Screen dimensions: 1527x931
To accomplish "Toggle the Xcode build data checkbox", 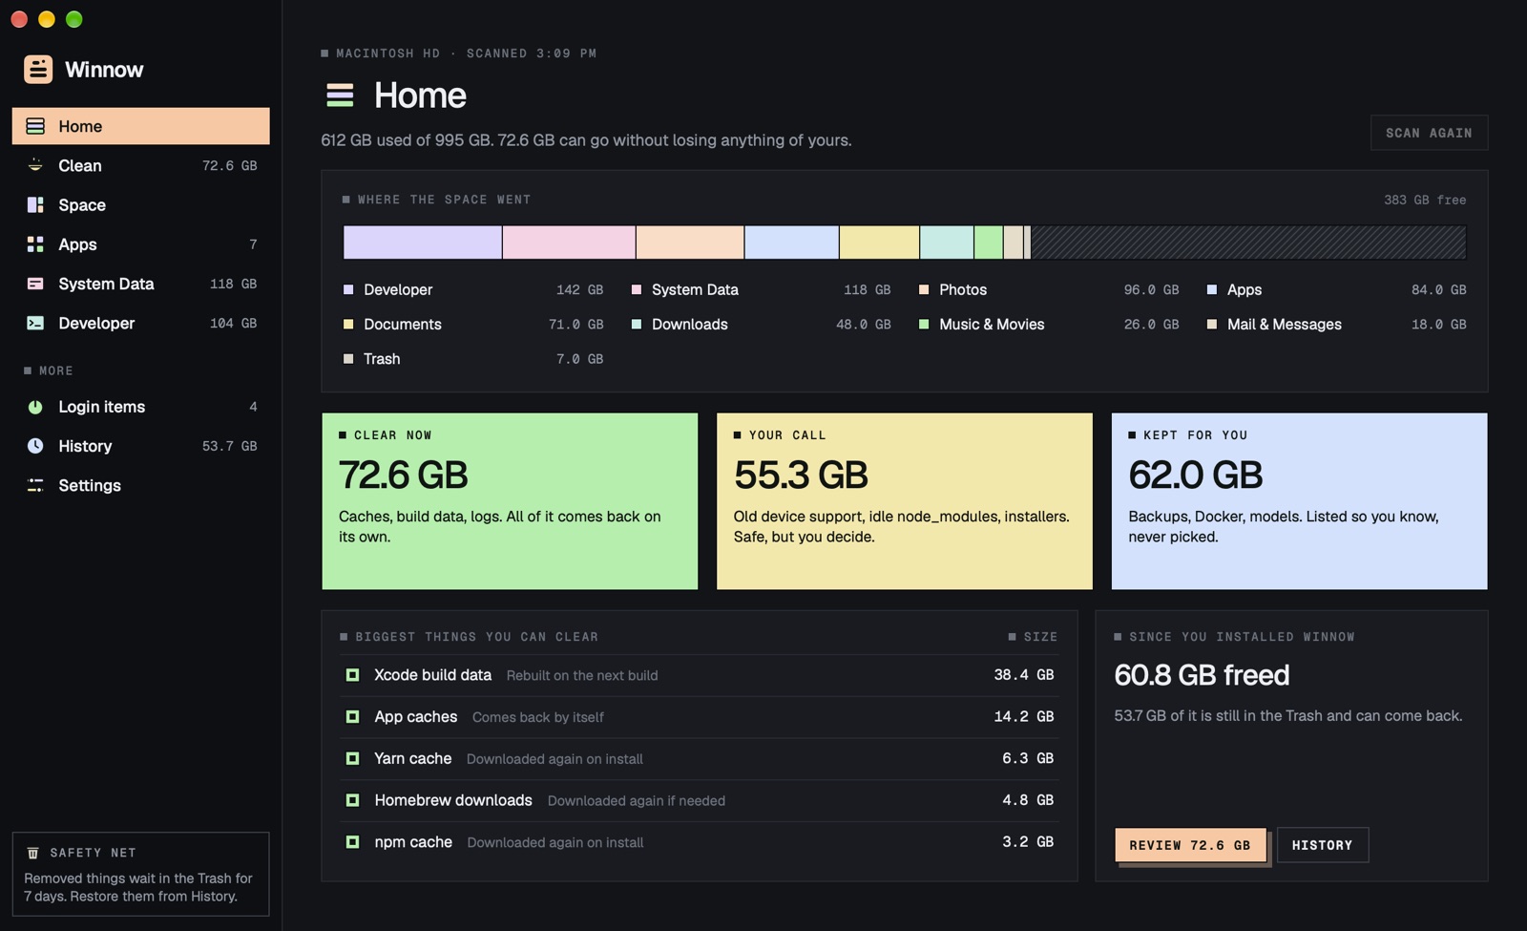I will [352, 675].
